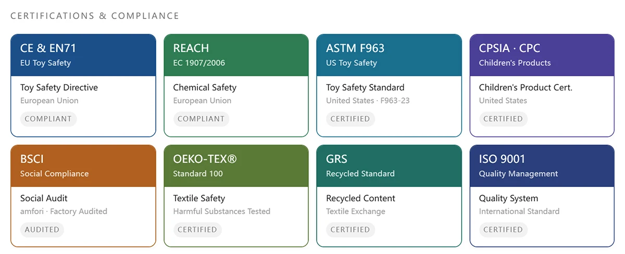Click the COMPLIANT badge under Toy Safety Directive
The width and height of the screenshot is (625, 254).
point(48,119)
